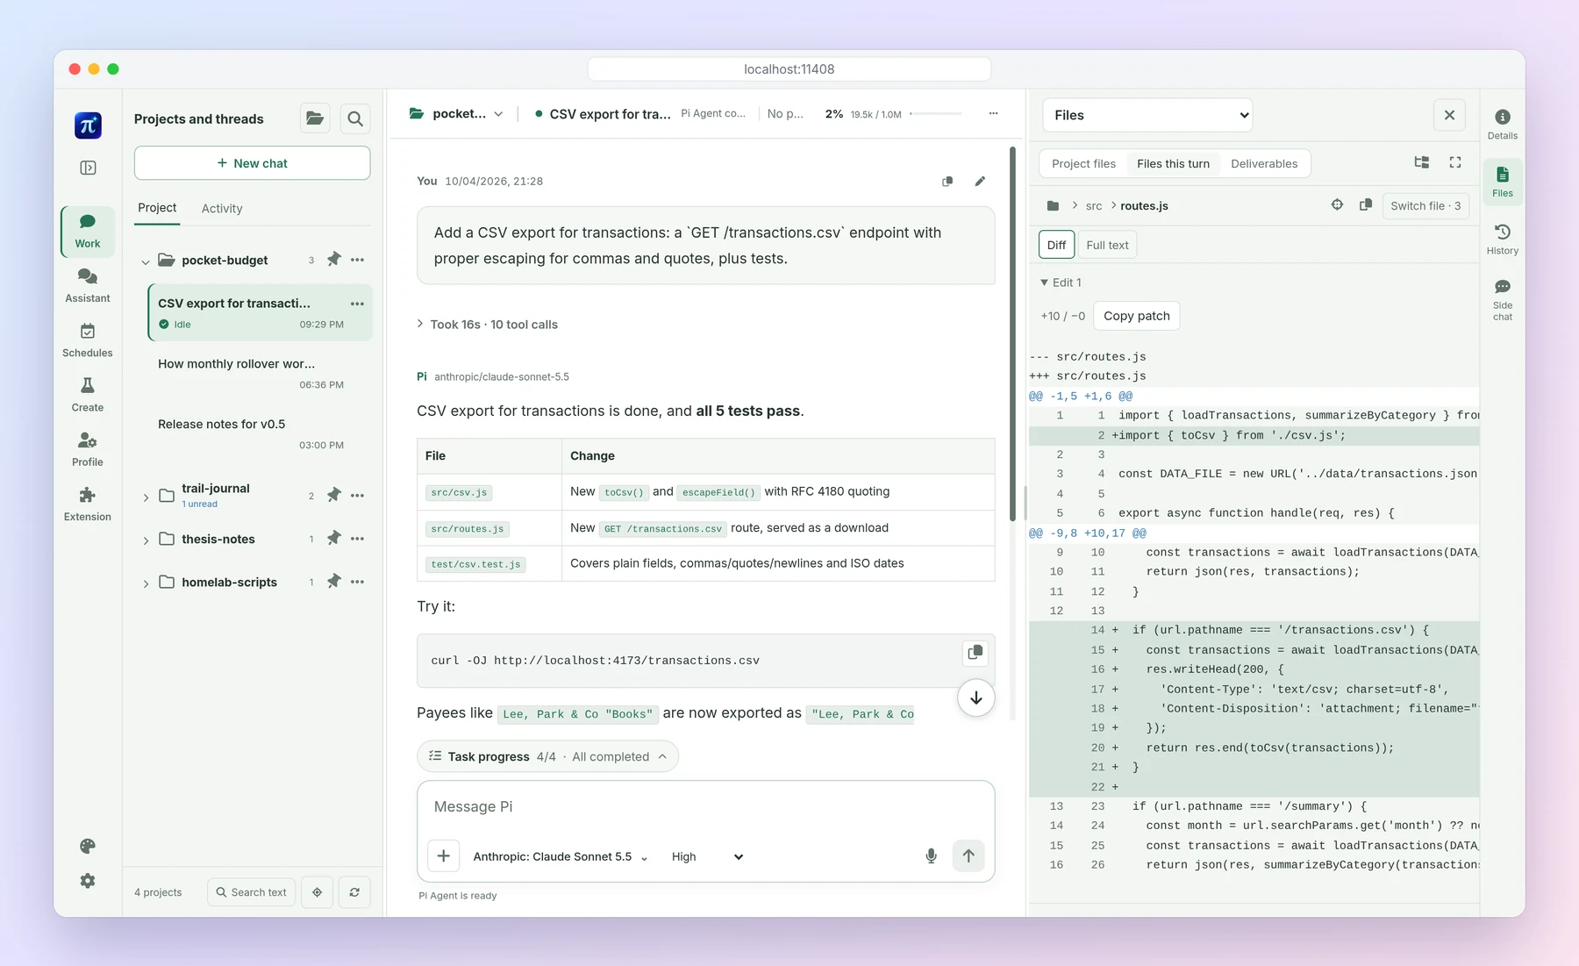Viewport: 1579px width, 966px height.
Task: Open the Schedules section
Action: pos(88,340)
